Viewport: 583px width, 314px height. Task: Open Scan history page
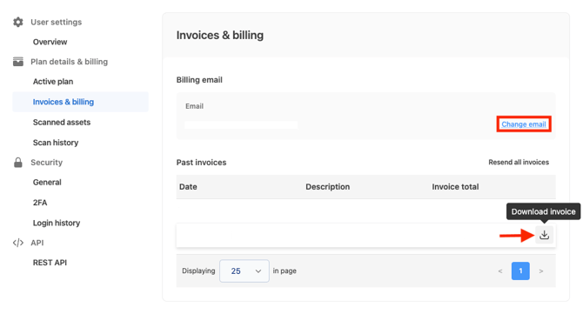pyautogui.click(x=56, y=143)
